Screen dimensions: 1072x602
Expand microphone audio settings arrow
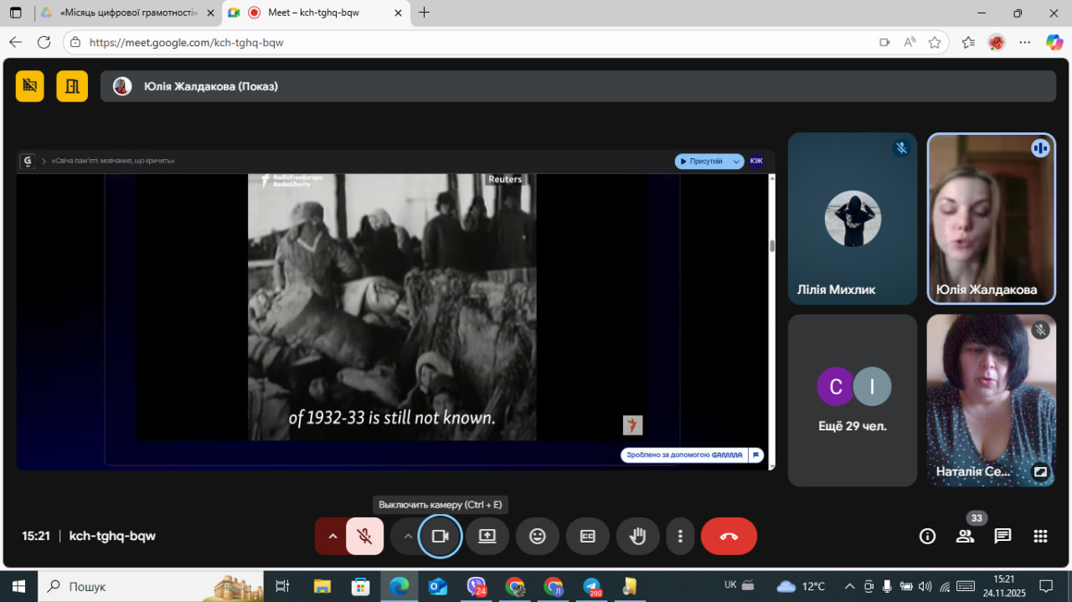tap(332, 537)
